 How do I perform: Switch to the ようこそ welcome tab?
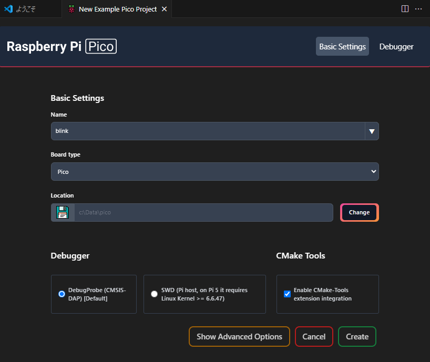(25, 9)
